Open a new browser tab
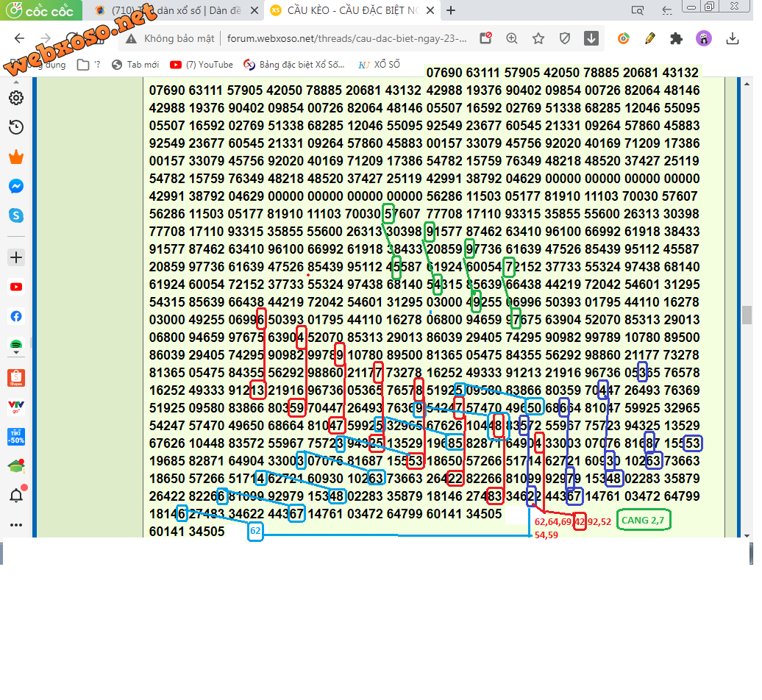The width and height of the screenshot is (762, 700). pos(451,10)
